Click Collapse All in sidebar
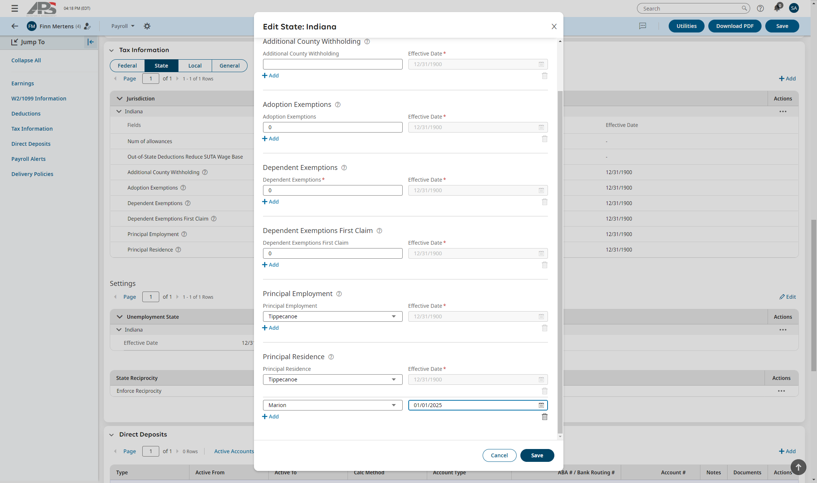The width and height of the screenshot is (817, 483). pos(26,60)
